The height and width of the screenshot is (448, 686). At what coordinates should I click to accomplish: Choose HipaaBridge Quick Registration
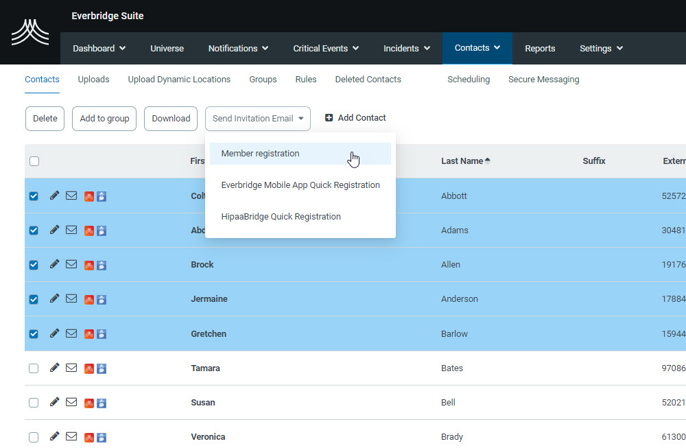point(300,217)
